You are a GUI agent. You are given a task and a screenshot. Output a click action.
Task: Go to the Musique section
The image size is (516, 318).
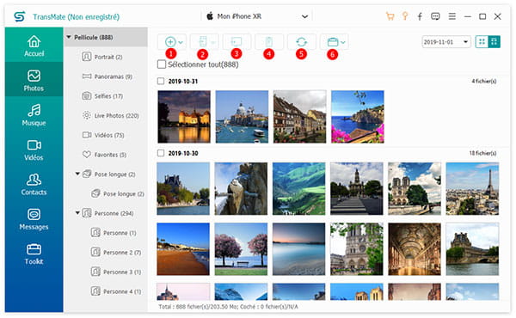pos(34,115)
